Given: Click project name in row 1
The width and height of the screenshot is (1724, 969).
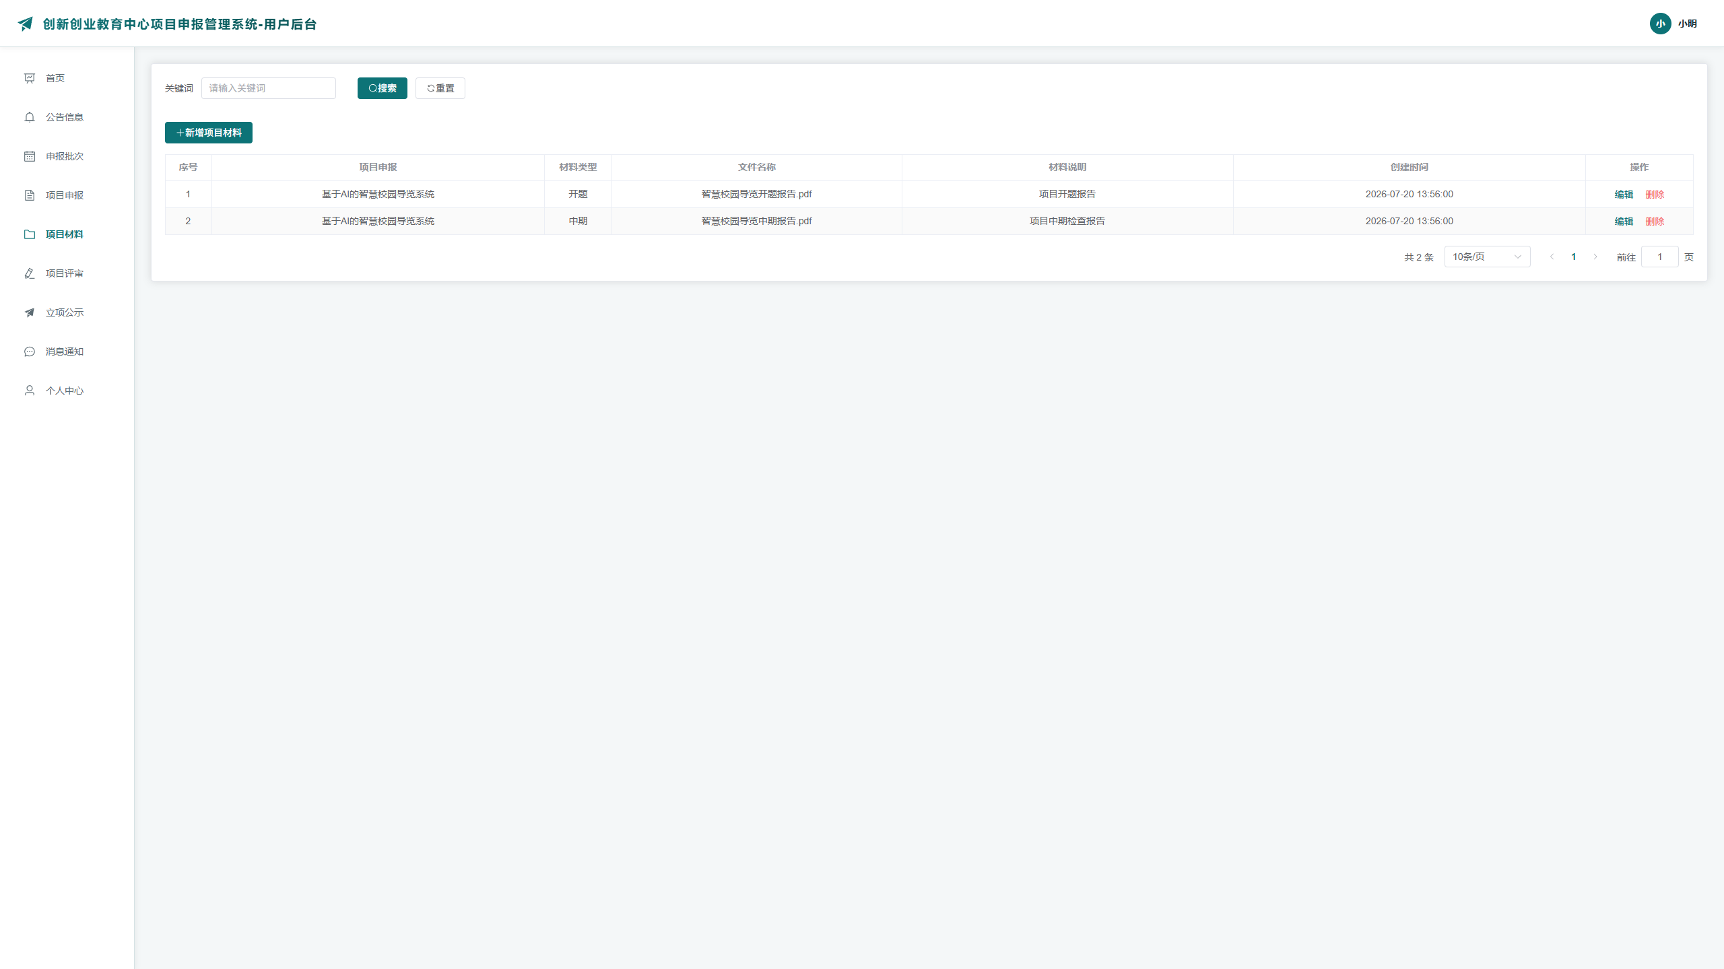Looking at the screenshot, I should pos(378,194).
